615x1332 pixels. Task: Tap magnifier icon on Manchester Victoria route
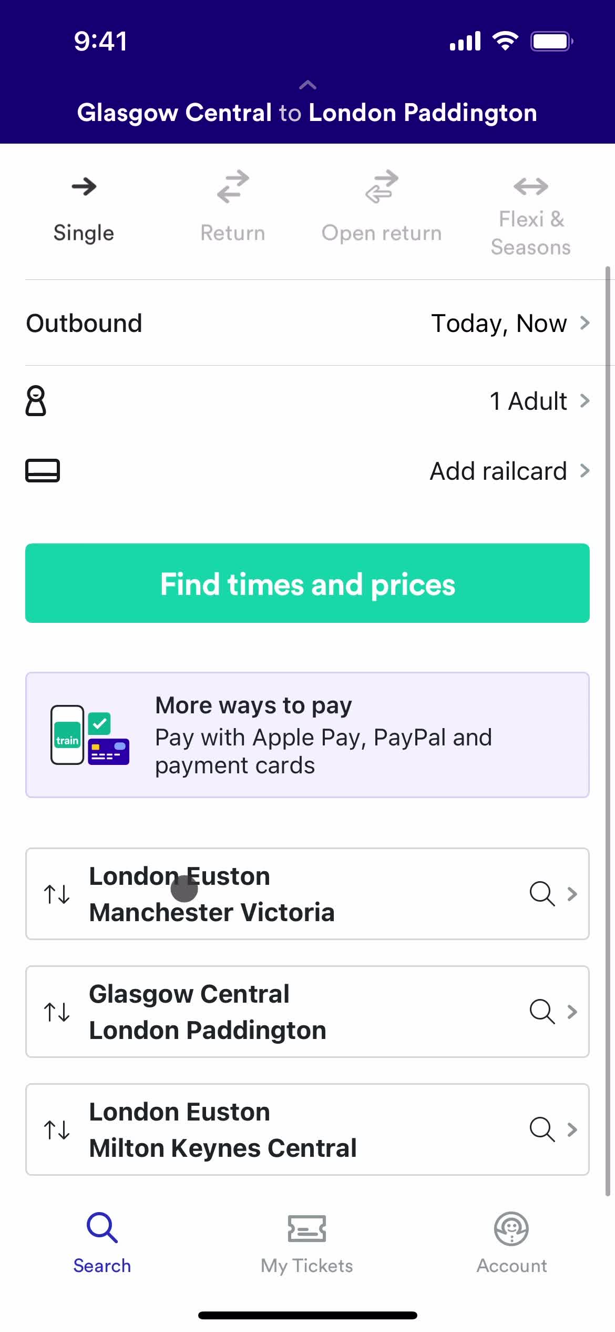coord(542,894)
